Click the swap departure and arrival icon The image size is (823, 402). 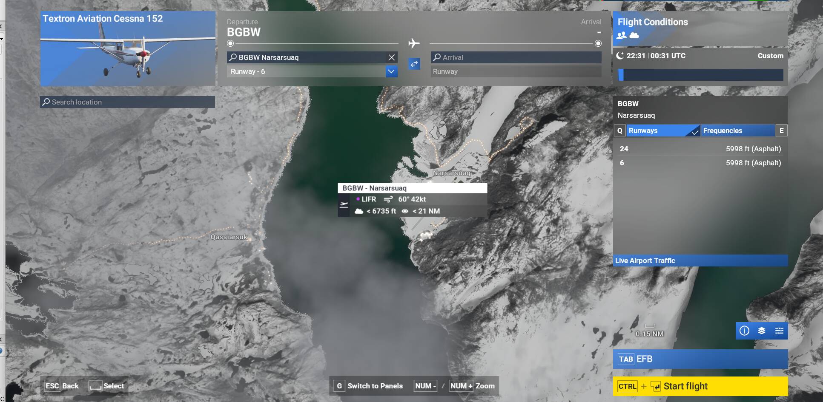[x=414, y=64]
